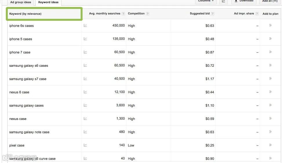Add samsung galaxy s6 curve case to plan
282x163 pixels.
point(270,158)
